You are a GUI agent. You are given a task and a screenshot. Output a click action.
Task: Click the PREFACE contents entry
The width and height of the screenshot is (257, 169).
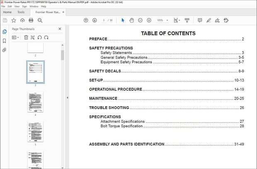(x=166, y=39)
